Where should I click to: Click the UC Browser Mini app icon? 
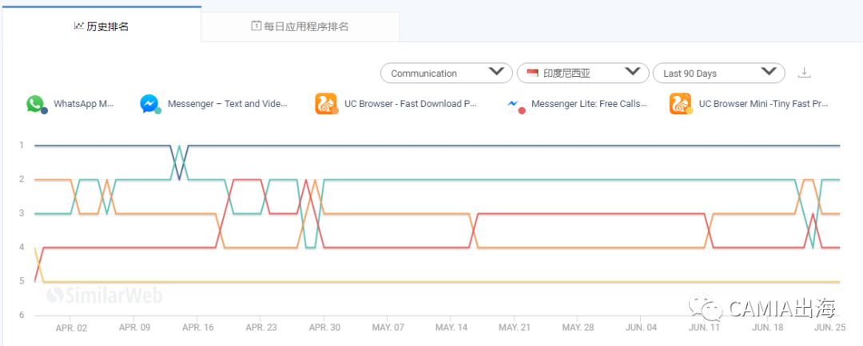click(680, 104)
